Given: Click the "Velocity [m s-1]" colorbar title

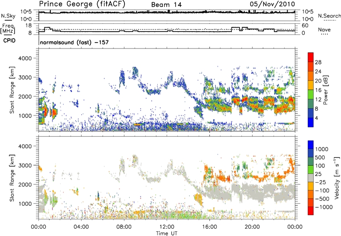Looking at the screenshot, I should coord(337,178).
